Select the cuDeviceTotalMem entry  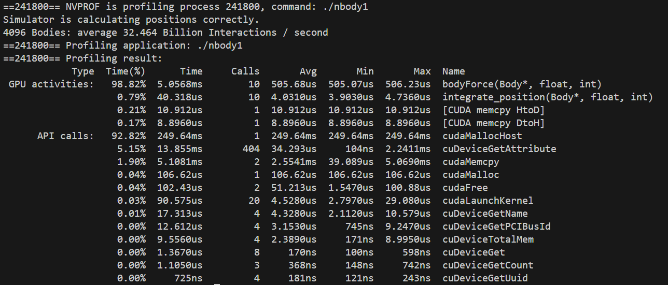pyautogui.click(x=488, y=239)
